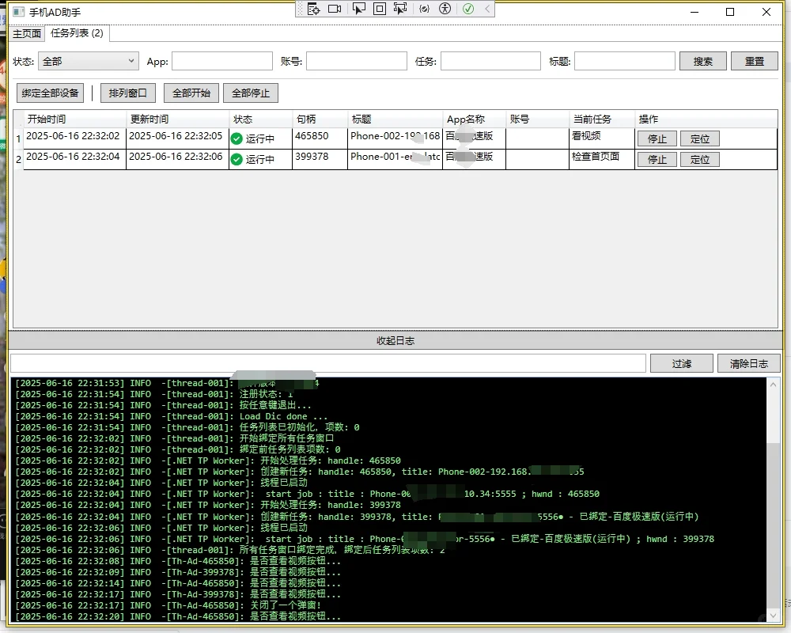
Task: Sort by the 开始时间 column header
Action: (x=74, y=119)
